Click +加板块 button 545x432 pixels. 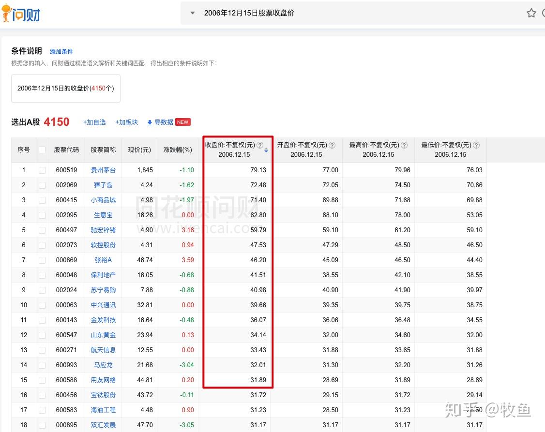126,122
